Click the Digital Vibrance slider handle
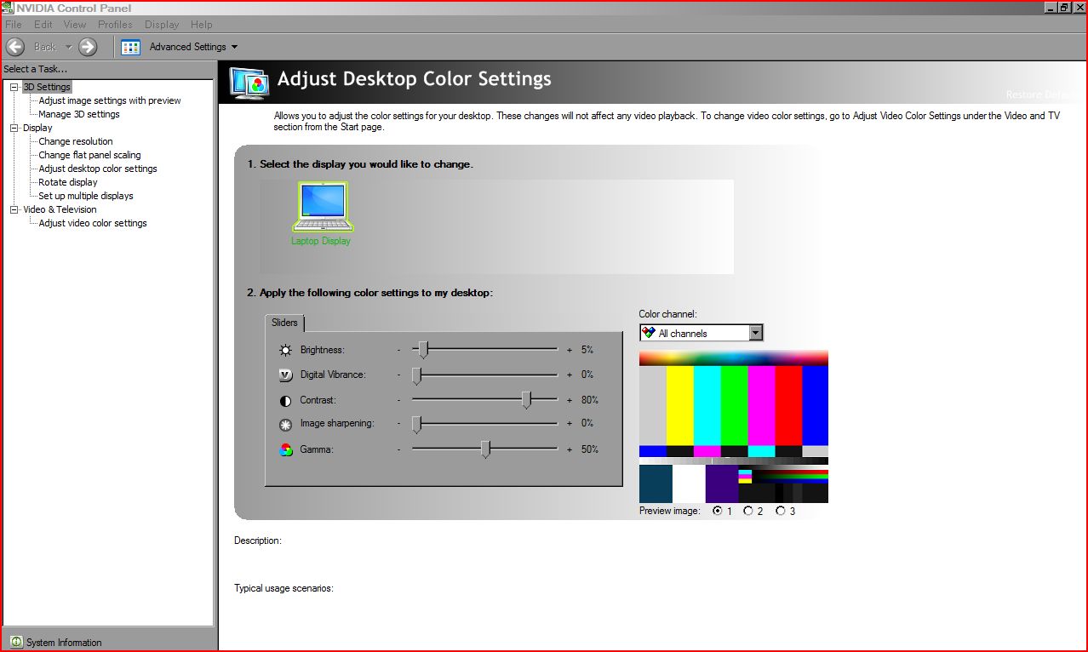Screen dimensions: 1088x652 tap(417, 375)
